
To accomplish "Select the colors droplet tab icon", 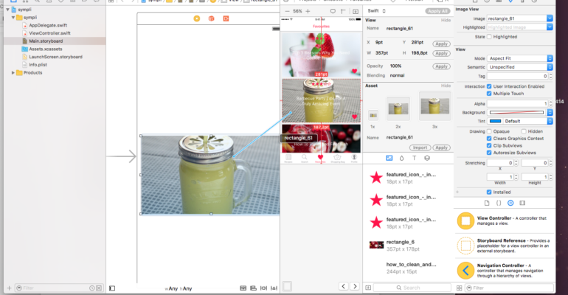I will coord(401,158).
